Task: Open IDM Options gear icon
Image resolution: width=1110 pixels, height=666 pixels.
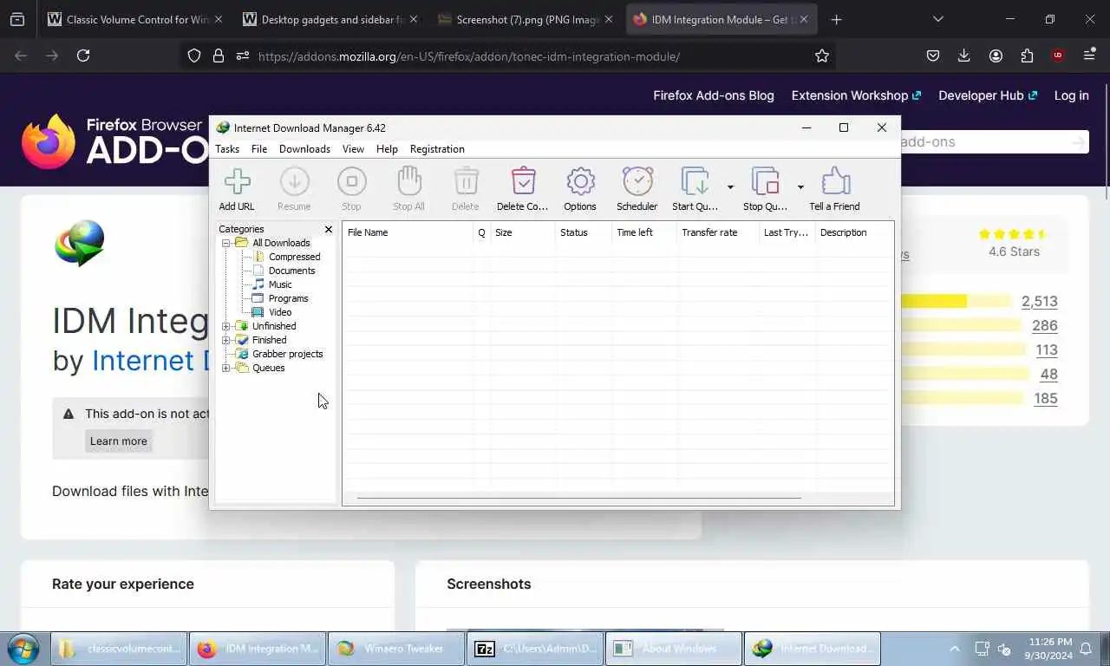Action: pyautogui.click(x=580, y=182)
